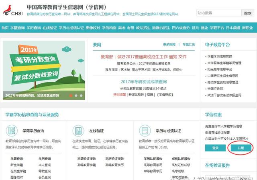Image resolution: width=257 pixels, height=180 pixels.
Task: Open 图像校对 navigation item
Action: point(93,28)
